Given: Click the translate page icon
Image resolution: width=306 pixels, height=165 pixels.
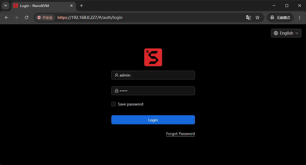Looking at the screenshot, I should pyautogui.click(x=249, y=18).
